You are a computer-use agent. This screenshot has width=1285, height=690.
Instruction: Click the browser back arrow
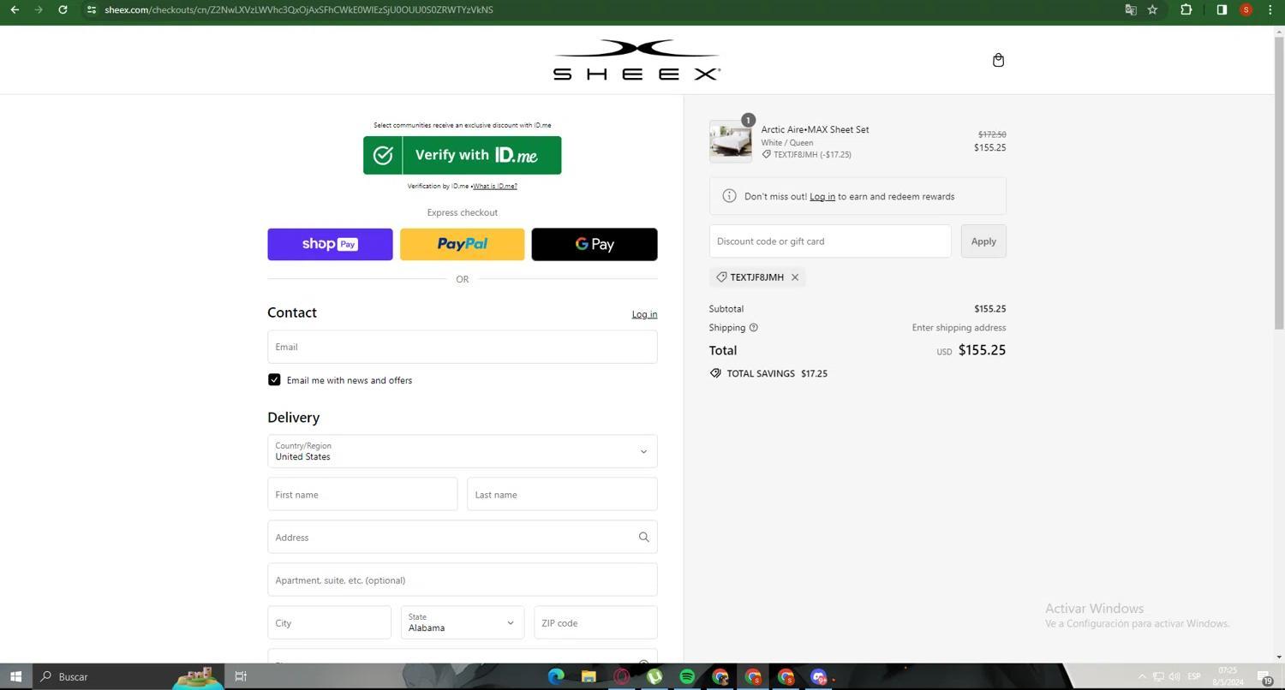(x=15, y=9)
